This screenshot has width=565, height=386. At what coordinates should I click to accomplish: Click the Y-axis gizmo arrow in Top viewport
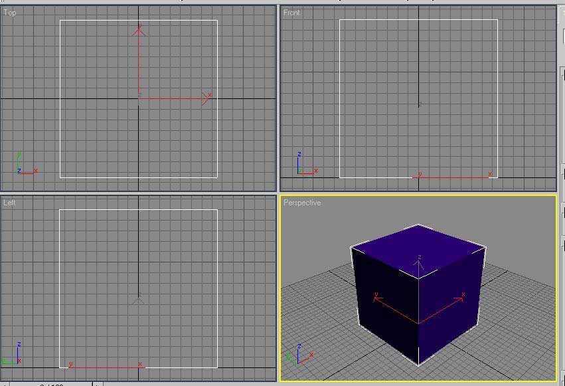tap(139, 31)
